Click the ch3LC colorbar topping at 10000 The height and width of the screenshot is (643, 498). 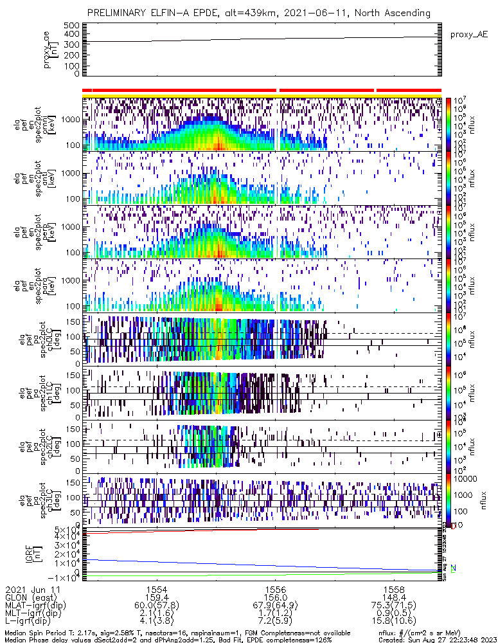pyautogui.click(x=448, y=501)
